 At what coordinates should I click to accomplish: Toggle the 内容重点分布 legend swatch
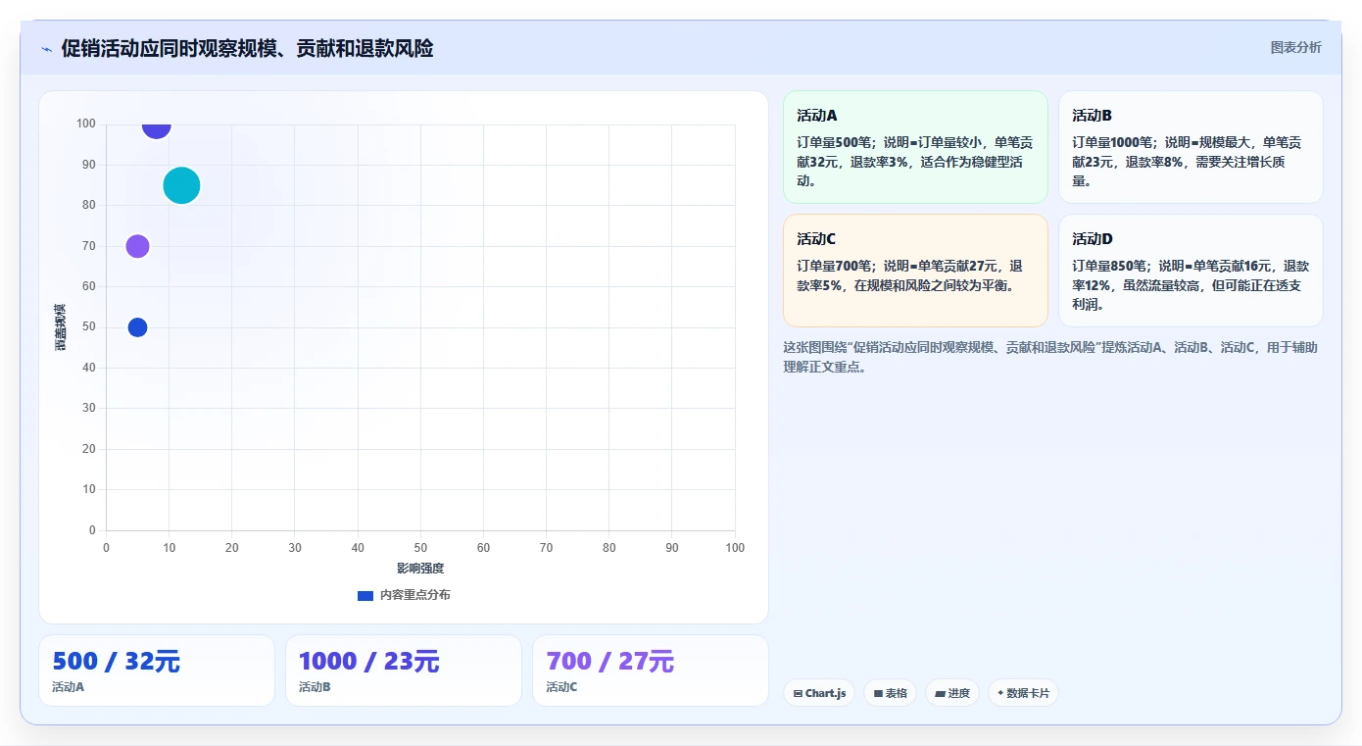pos(365,595)
